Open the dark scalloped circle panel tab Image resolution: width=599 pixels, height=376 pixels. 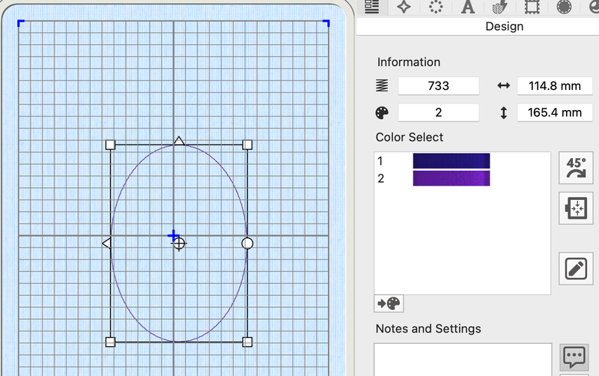click(564, 7)
